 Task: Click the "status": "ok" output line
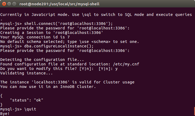26,100
